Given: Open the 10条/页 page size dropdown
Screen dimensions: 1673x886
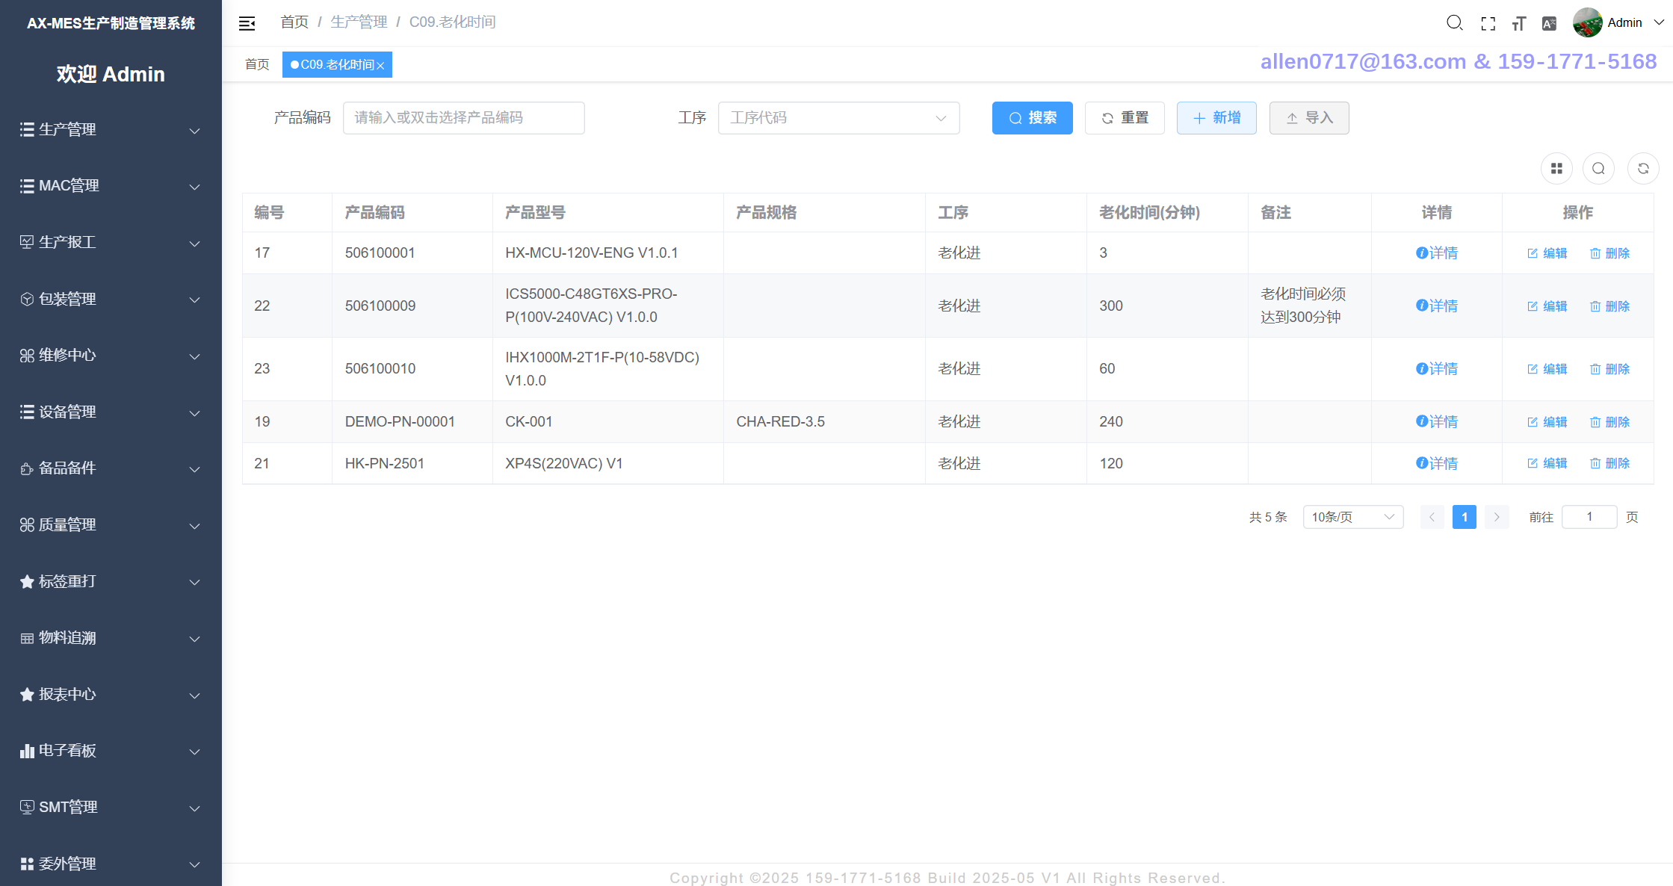Looking at the screenshot, I should [1352, 517].
